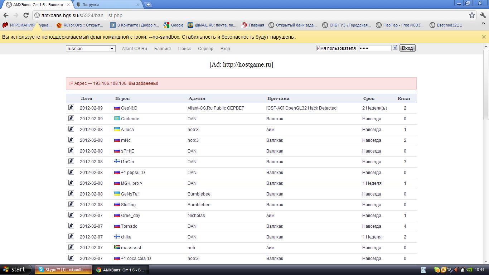The width and height of the screenshot is (489, 275).
Task: Expand the russian language dropdown
Action: coord(91,49)
